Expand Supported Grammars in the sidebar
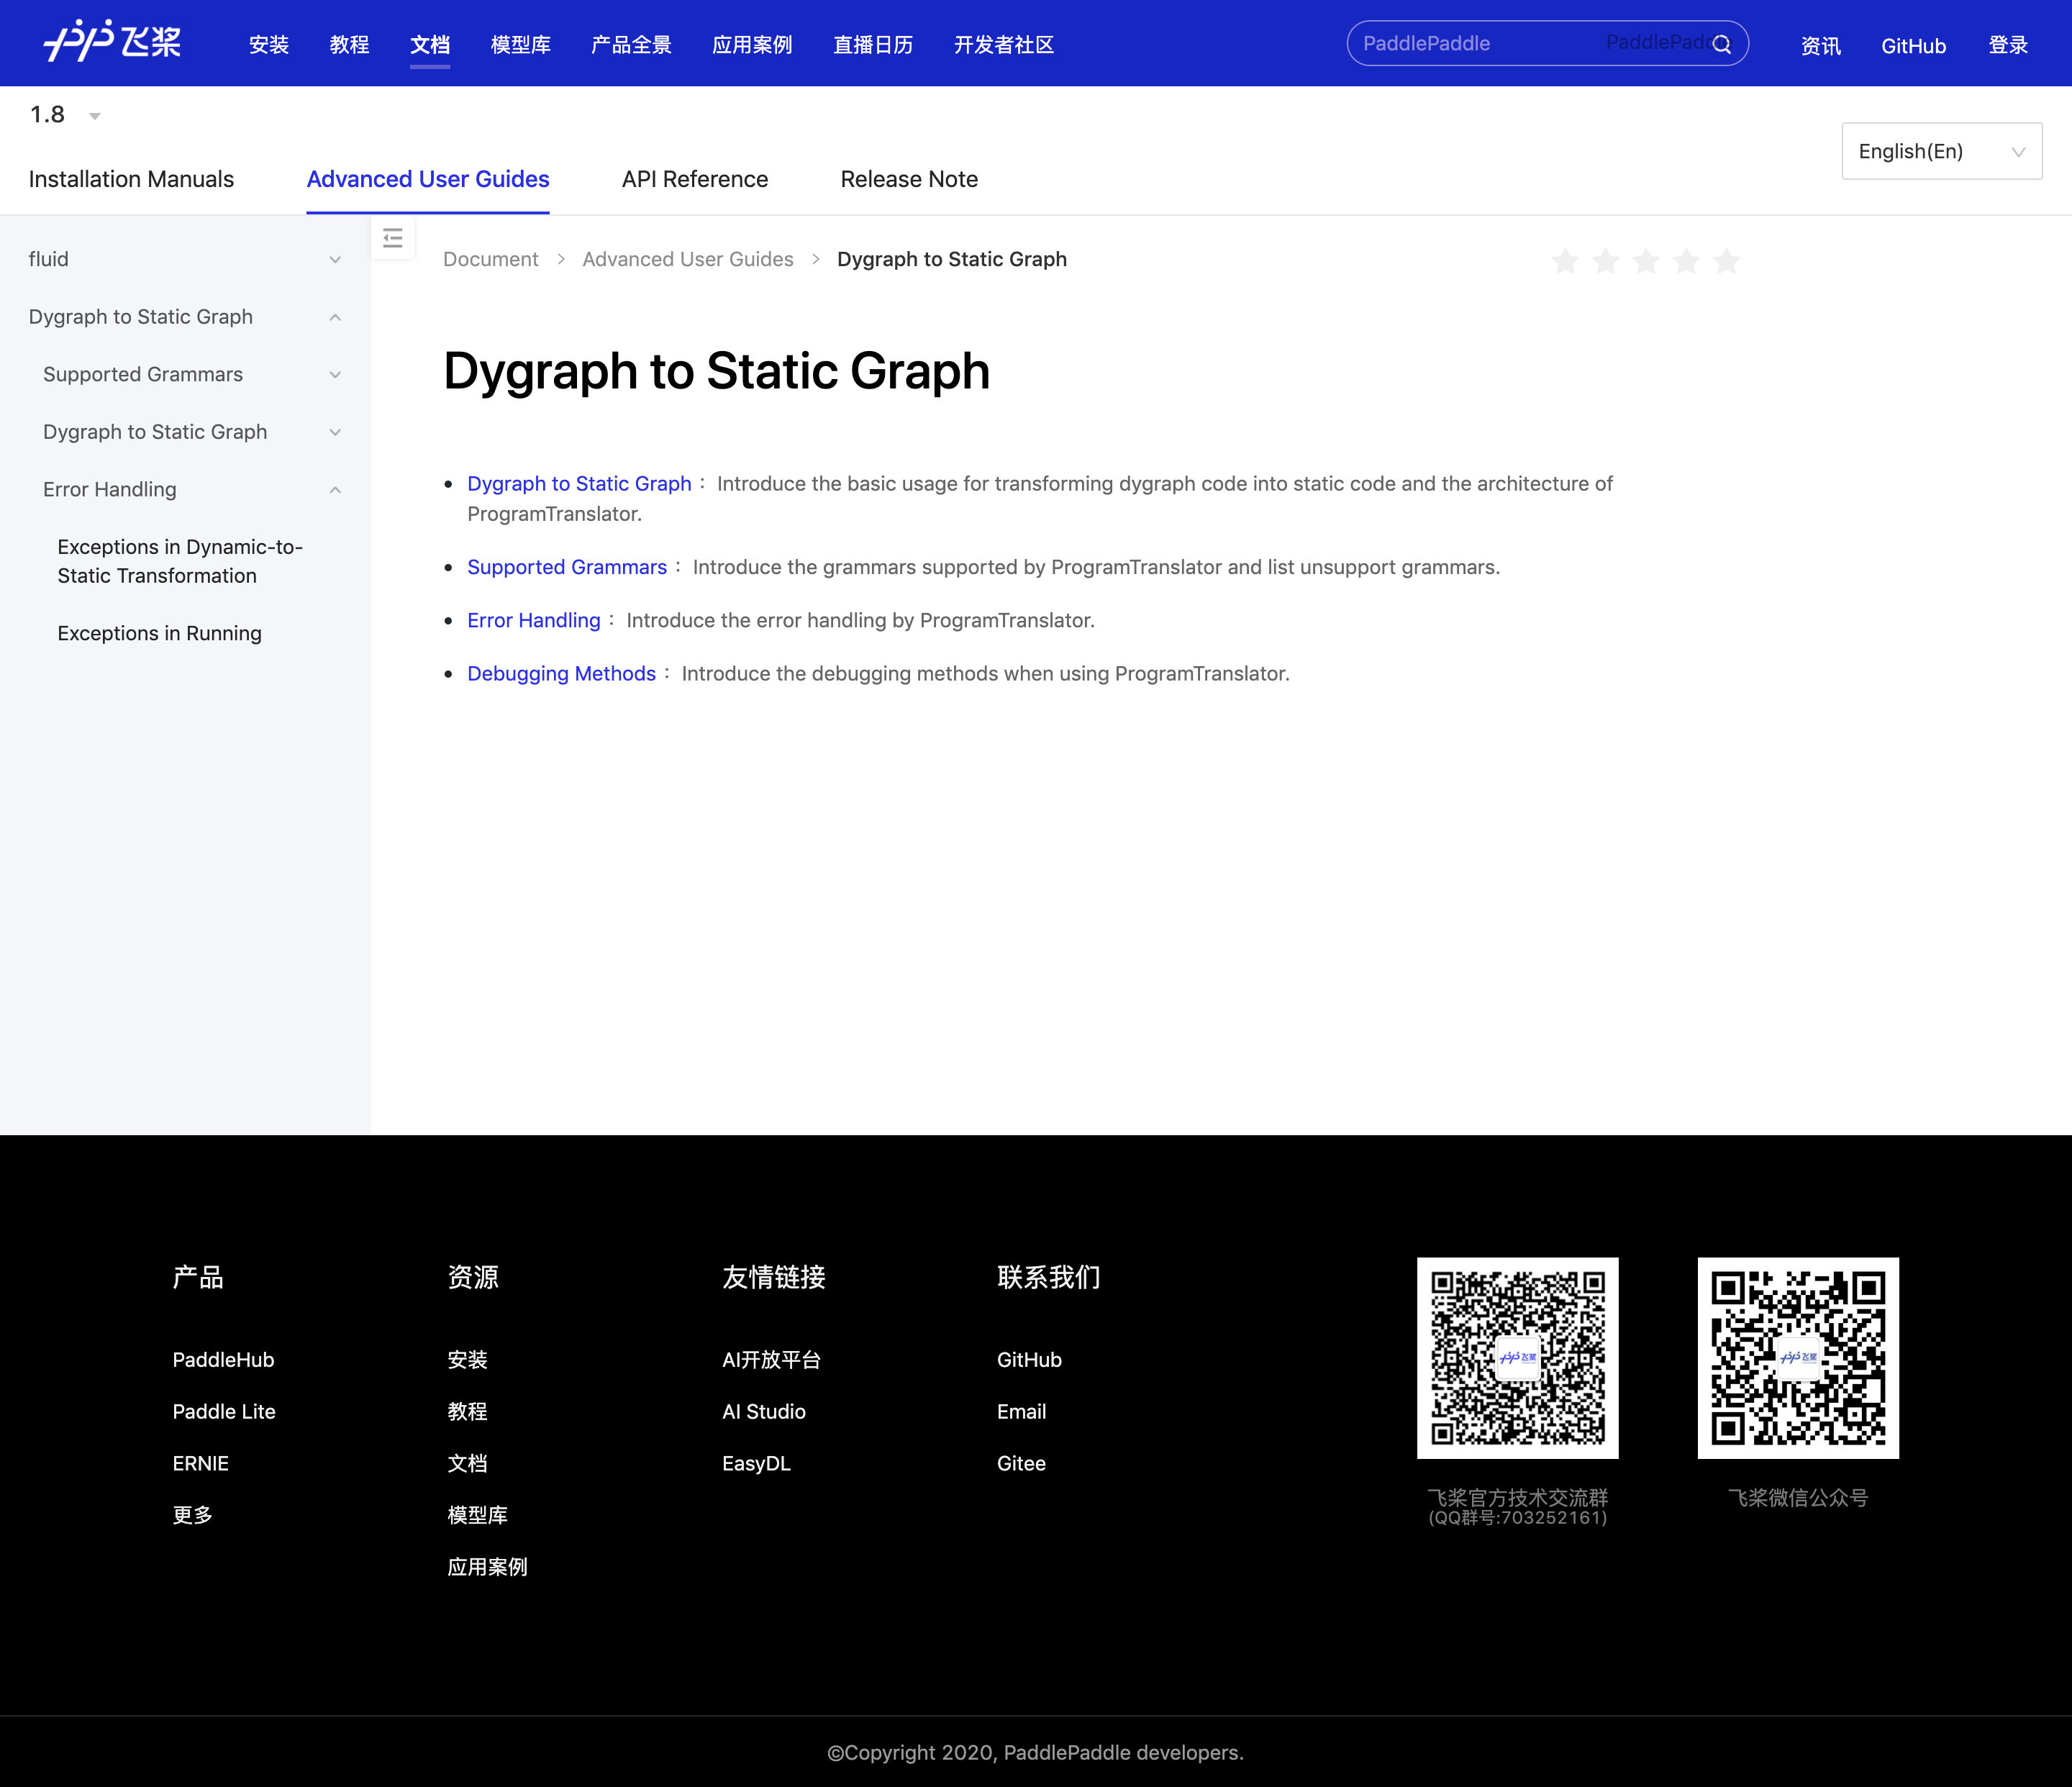This screenshot has height=1787, width=2072. (335, 375)
